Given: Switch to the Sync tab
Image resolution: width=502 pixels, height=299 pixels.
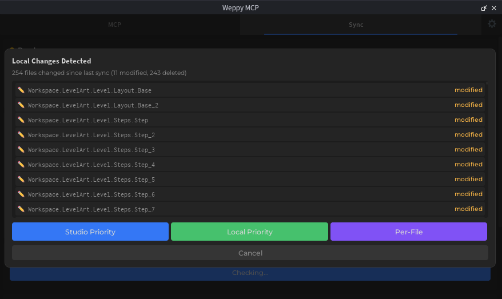Looking at the screenshot, I should pos(356,25).
